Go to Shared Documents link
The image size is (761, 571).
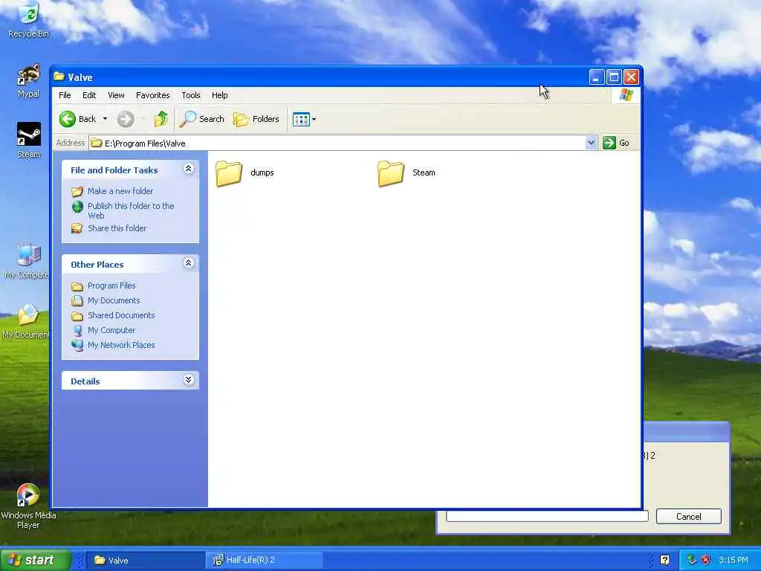click(x=121, y=315)
